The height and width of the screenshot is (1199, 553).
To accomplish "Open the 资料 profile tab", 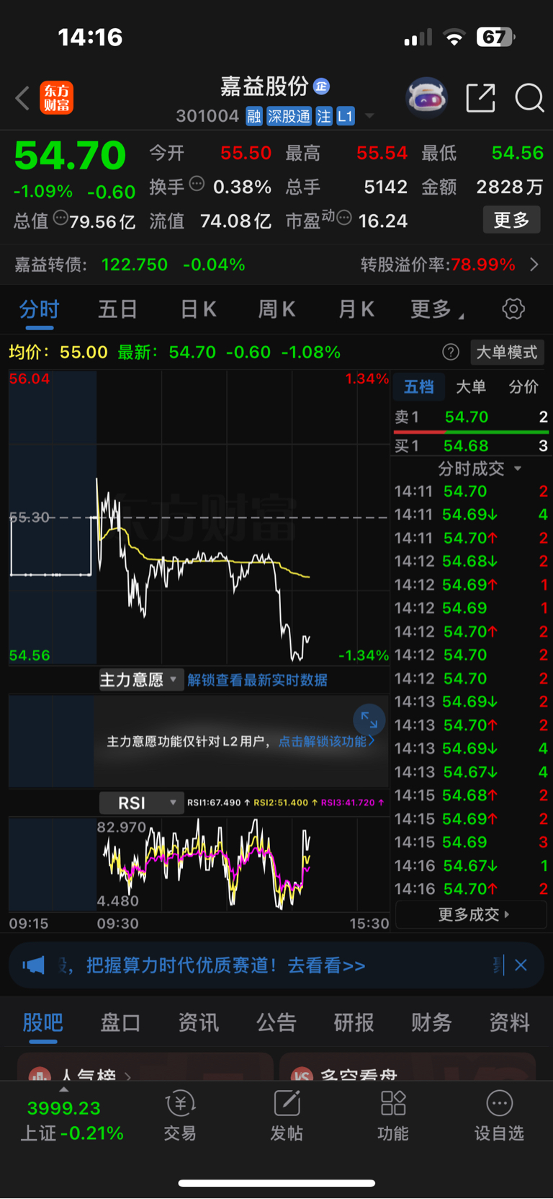I will click(x=509, y=1022).
